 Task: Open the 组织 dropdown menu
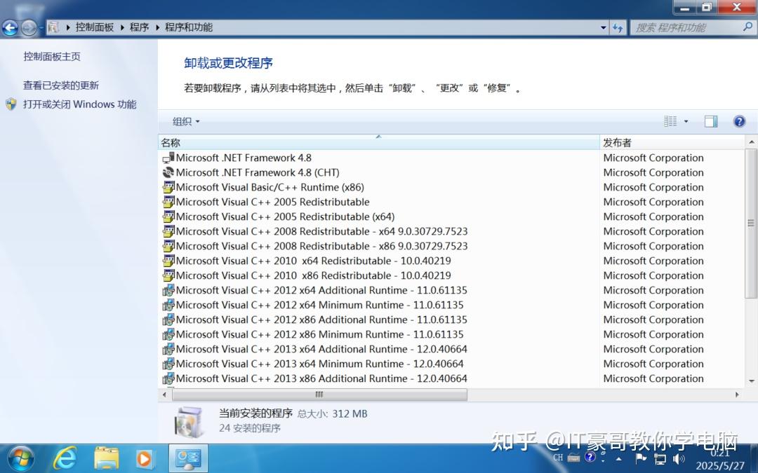coord(185,121)
